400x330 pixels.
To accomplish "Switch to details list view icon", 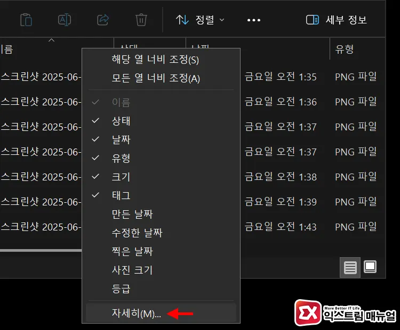I will point(350,267).
